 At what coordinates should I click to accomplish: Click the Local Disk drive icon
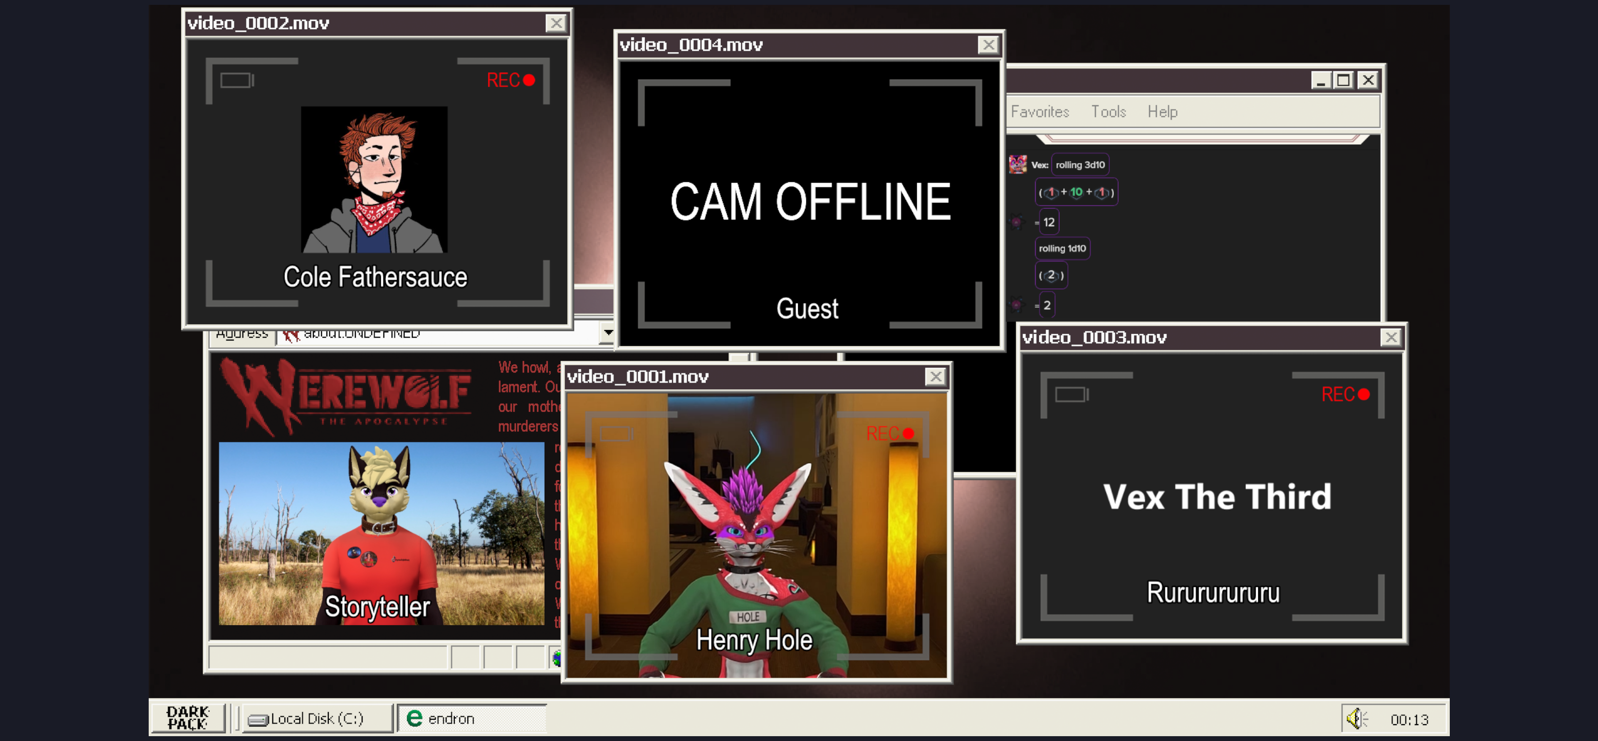(257, 719)
